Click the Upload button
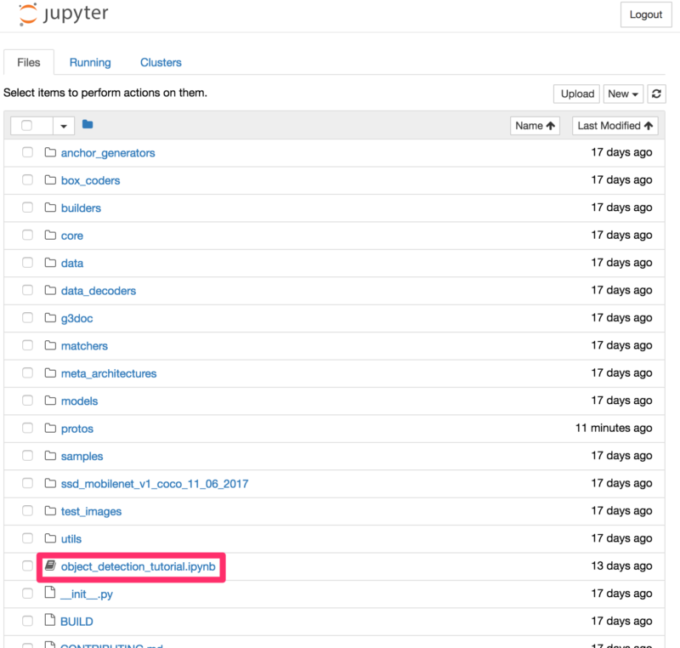 (x=577, y=94)
